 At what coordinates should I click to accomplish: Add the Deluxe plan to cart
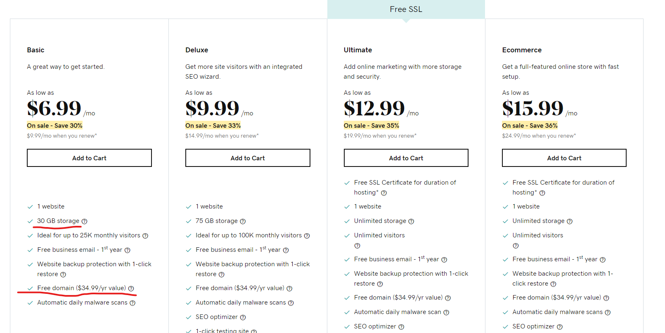(x=248, y=158)
